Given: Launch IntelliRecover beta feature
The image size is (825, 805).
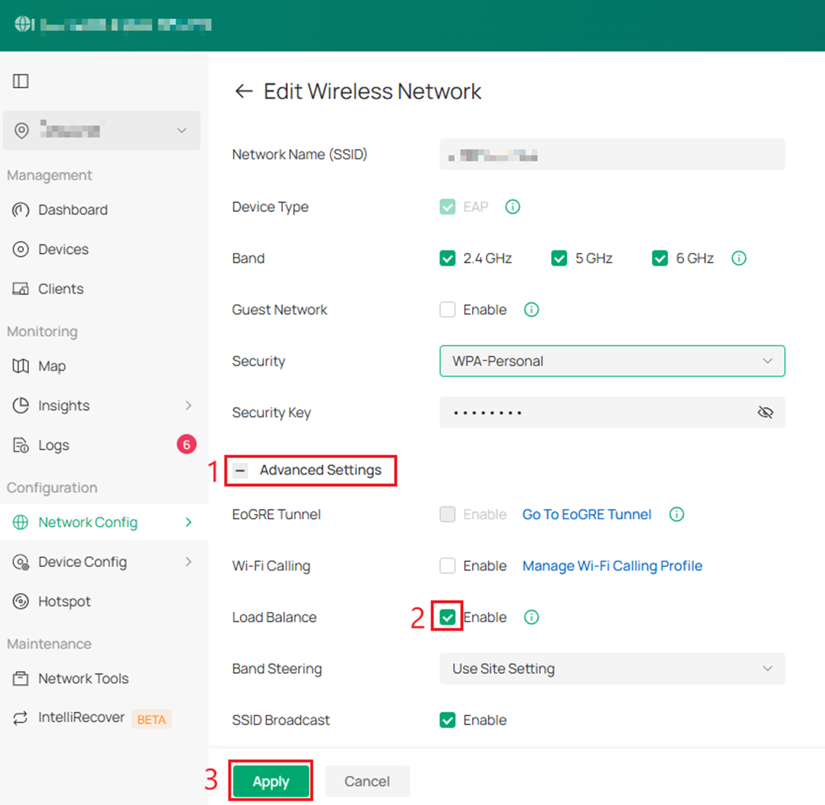Looking at the screenshot, I should [82, 718].
